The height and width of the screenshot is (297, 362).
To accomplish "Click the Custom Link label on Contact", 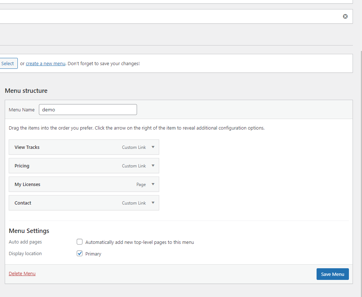I will point(134,203).
